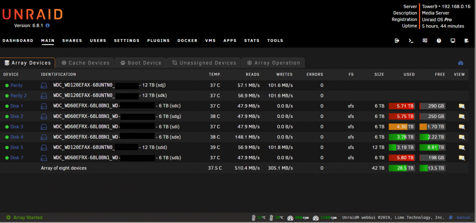Go to the Array Operation tab
Image resolution: width=476 pixels, height=223 pixels.
tap(273, 63)
